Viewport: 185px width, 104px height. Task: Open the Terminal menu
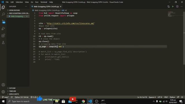[44, 2]
